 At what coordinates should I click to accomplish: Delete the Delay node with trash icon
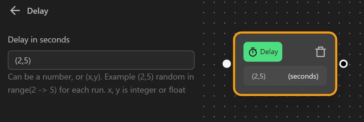click(320, 52)
